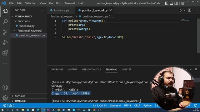200x112 pixels.
Task: Open the Extensions view
Action: tap(5, 53)
